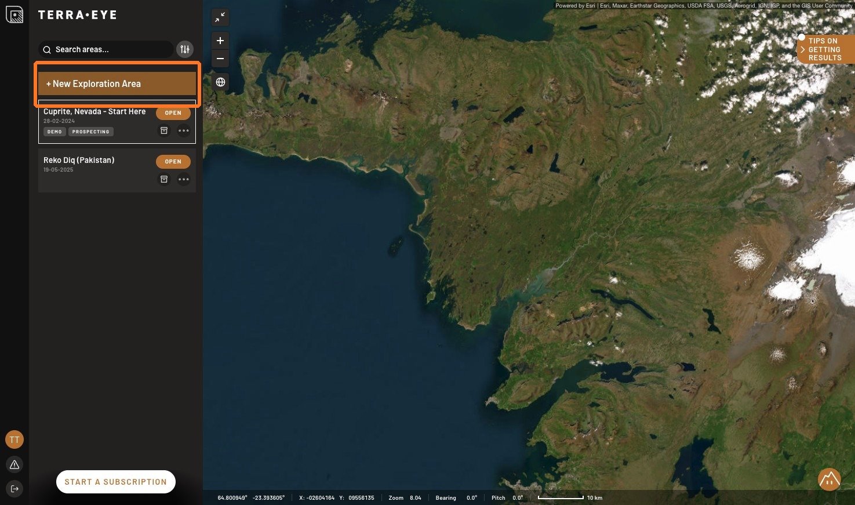855x505 pixels.
Task: Click the orange mountain icon on map
Action: [x=829, y=479]
